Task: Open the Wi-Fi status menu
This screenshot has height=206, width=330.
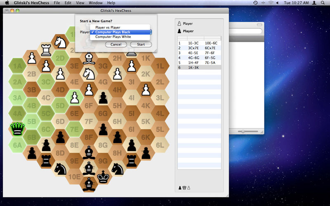Action: click(271, 3)
